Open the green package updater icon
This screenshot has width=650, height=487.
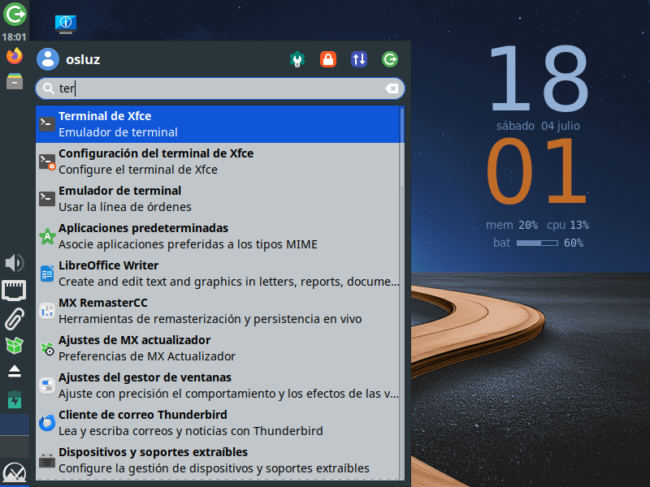click(15, 346)
